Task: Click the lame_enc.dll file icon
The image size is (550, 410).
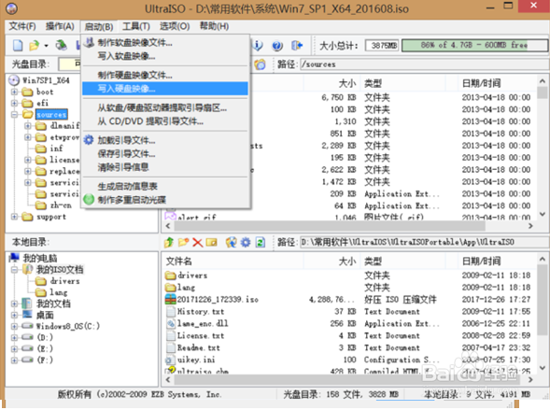Action: point(171,323)
